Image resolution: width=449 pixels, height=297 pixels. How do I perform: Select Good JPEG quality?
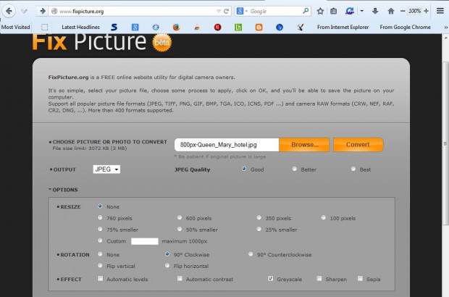tap(243, 169)
